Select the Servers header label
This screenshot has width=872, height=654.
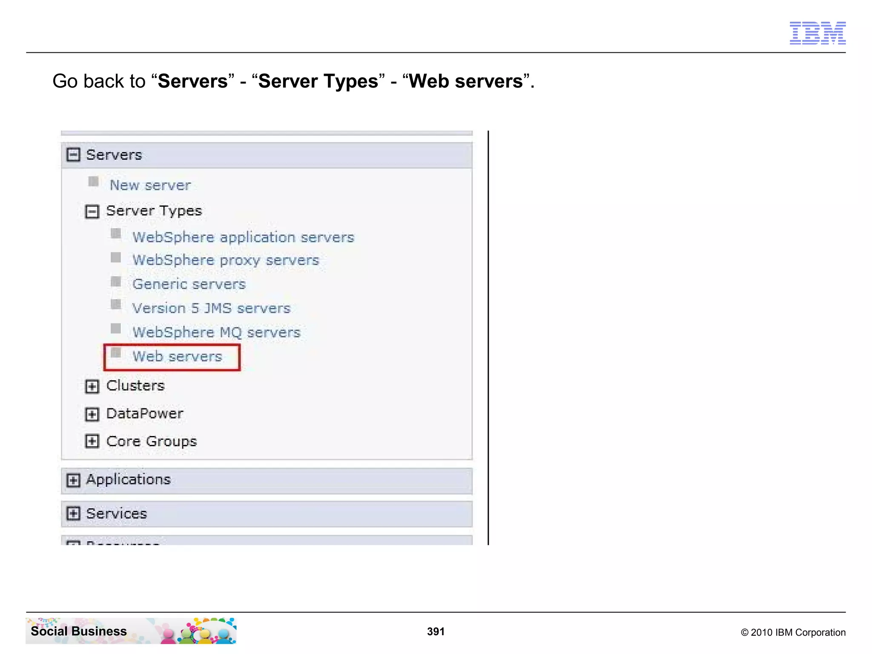click(114, 155)
